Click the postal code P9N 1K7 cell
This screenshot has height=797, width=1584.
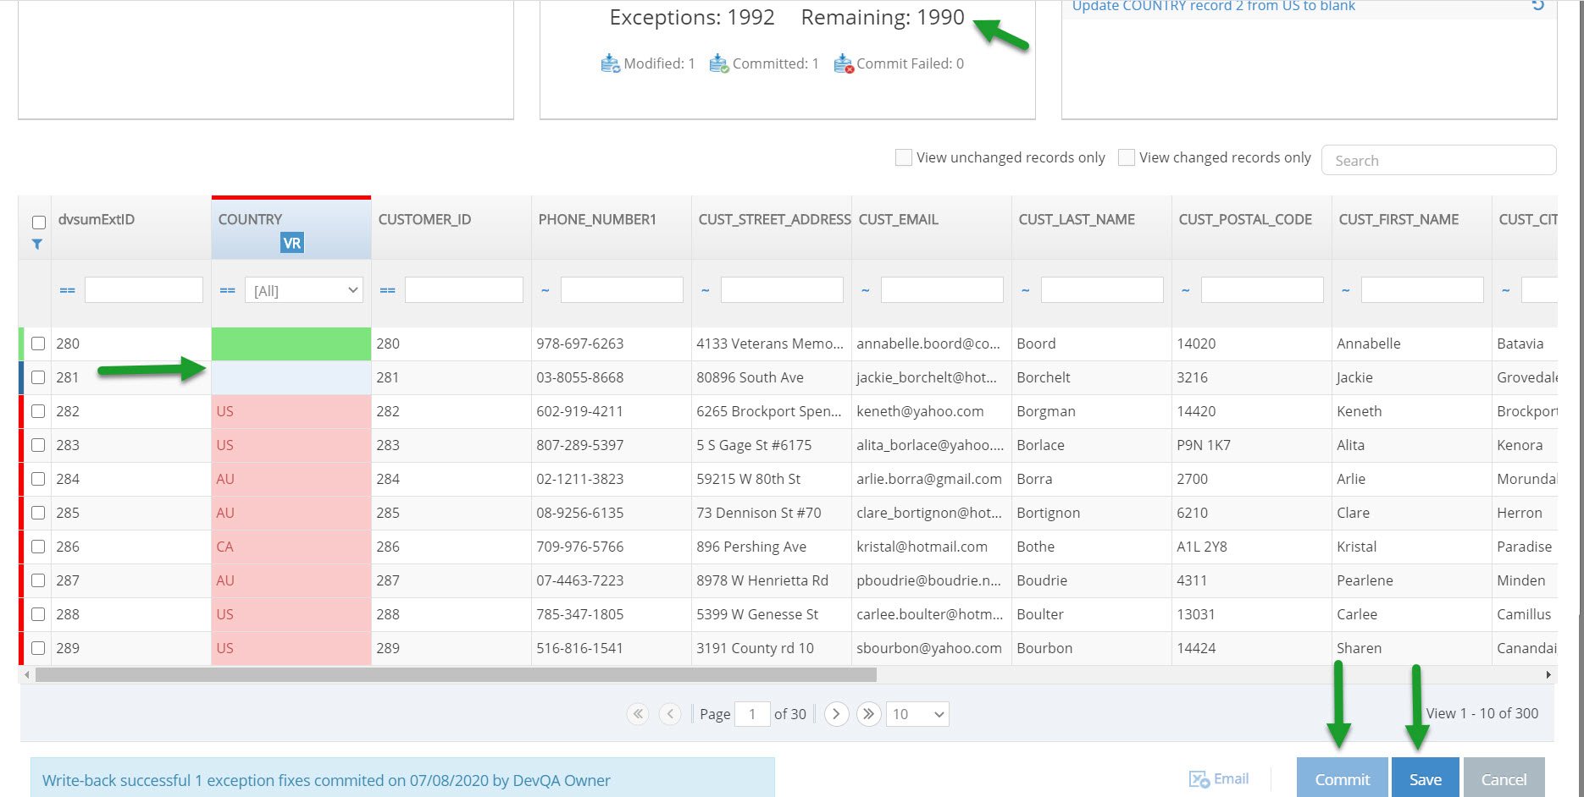pyautogui.click(x=1252, y=445)
